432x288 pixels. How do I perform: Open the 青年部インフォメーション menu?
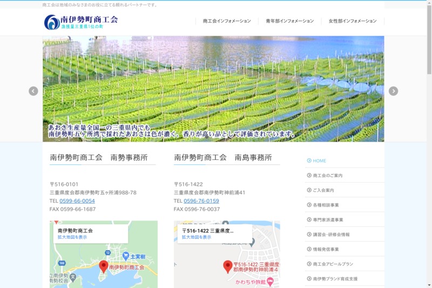[289, 21]
